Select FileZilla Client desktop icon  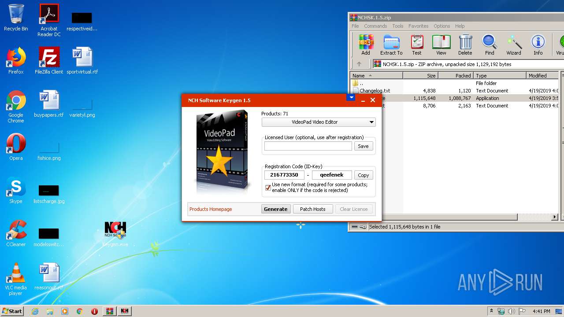coord(49,60)
